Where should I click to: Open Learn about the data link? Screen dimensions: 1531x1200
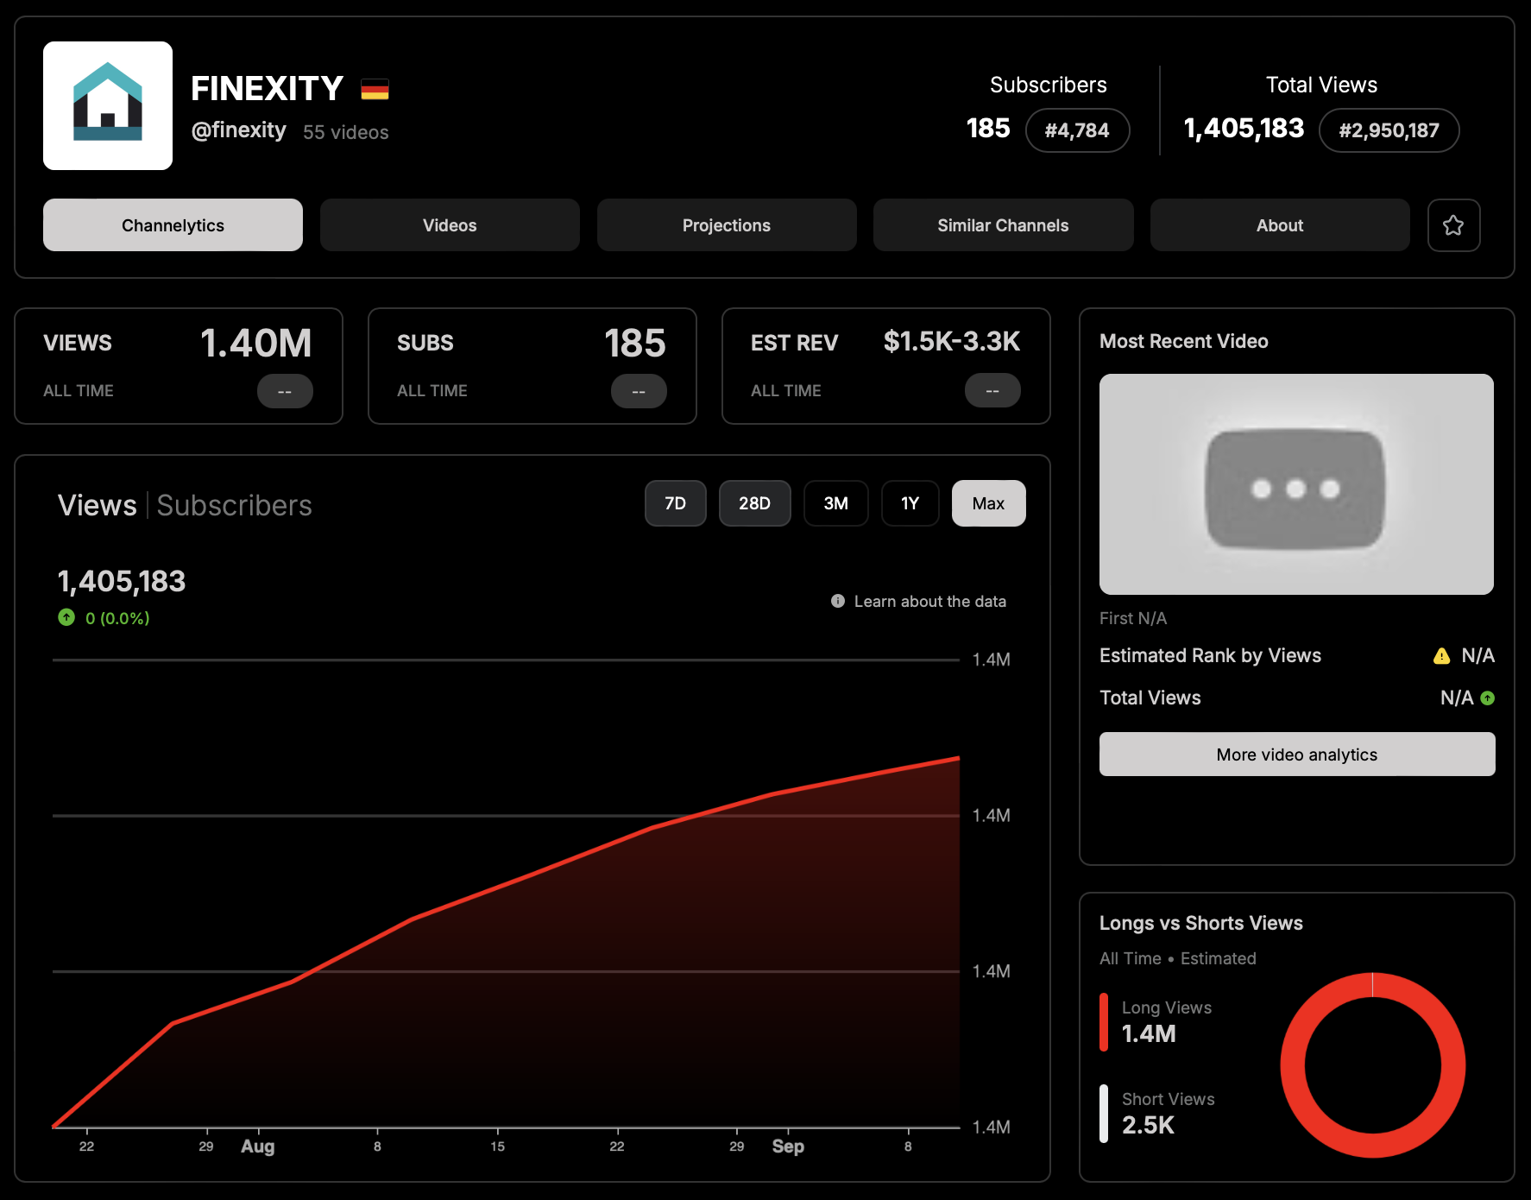(x=930, y=601)
